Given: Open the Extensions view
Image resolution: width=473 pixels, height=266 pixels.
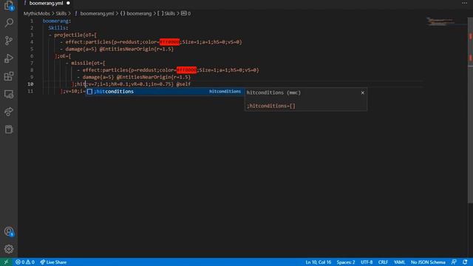Looking at the screenshot, I should pyautogui.click(x=9, y=76).
